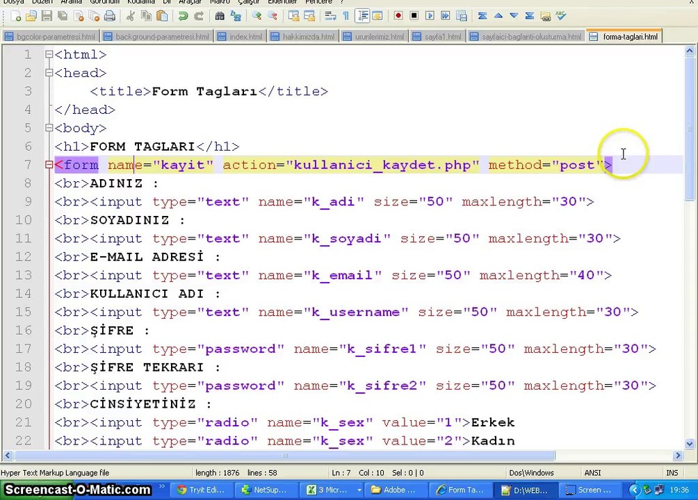Image resolution: width=698 pixels, height=500 pixels.
Task: Save the current file with floppy icon
Action: (47, 17)
